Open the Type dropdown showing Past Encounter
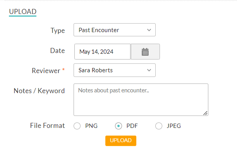This screenshot has width=237, height=151. [115, 30]
